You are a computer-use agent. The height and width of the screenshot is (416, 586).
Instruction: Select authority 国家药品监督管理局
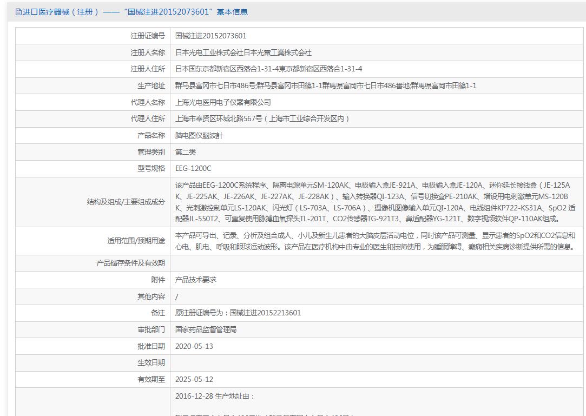pyautogui.click(x=206, y=329)
